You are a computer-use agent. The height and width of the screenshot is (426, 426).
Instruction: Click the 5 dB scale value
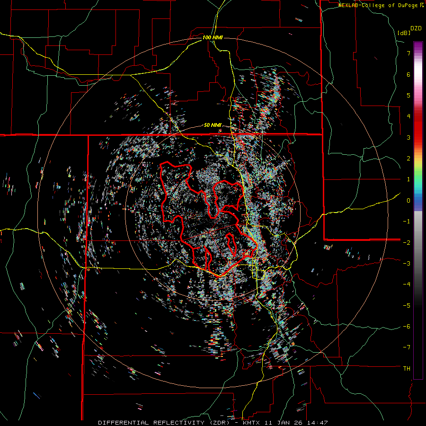click(x=408, y=95)
